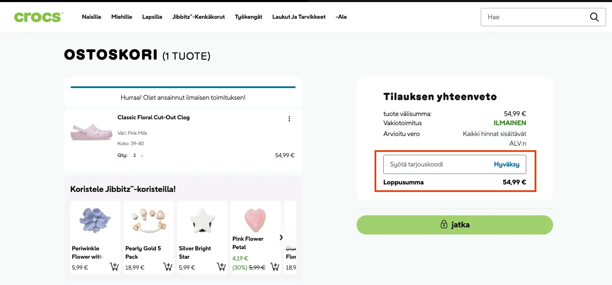Open the Lapsille menu

pos(152,17)
